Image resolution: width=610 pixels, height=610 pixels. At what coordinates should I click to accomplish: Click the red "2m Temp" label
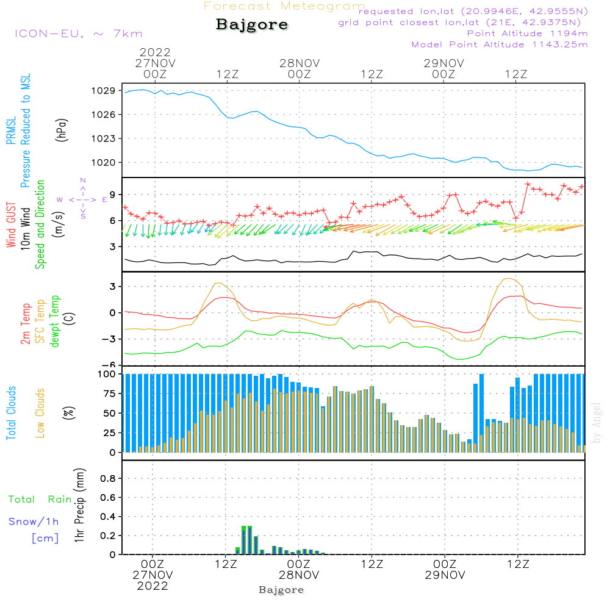(x=25, y=324)
